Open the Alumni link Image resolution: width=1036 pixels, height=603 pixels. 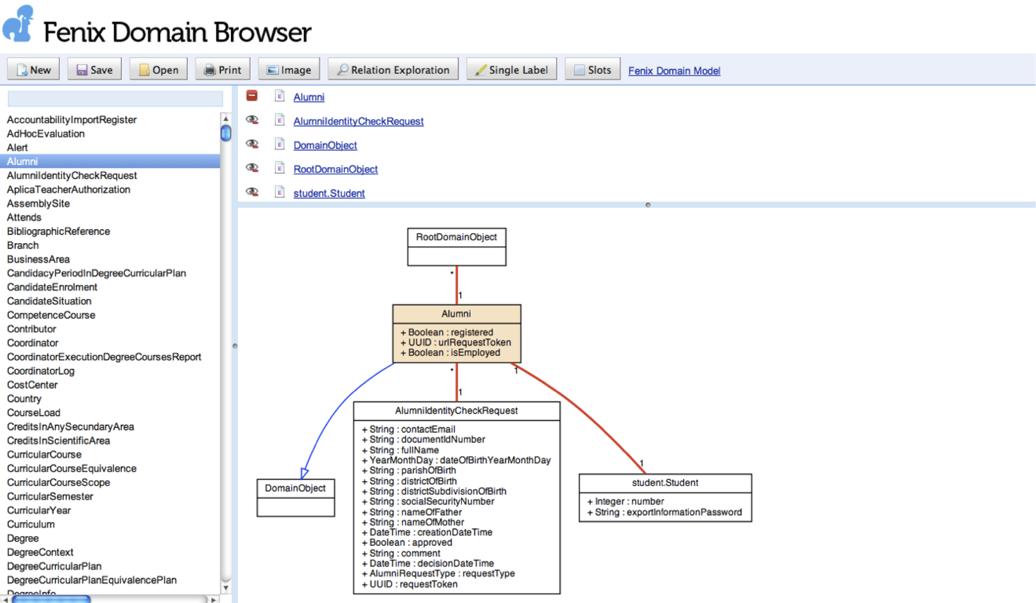tap(309, 97)
